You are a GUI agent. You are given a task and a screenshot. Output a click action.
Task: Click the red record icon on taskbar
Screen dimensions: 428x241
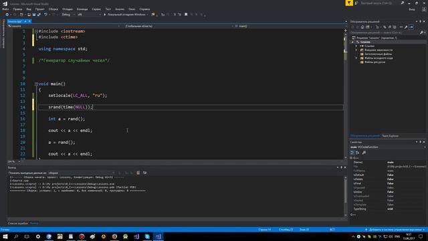(82, 236)
